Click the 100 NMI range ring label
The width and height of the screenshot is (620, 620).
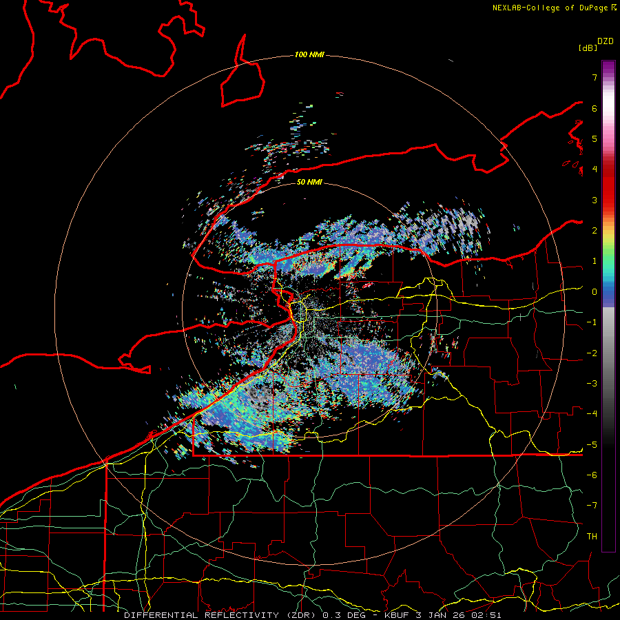309,54
